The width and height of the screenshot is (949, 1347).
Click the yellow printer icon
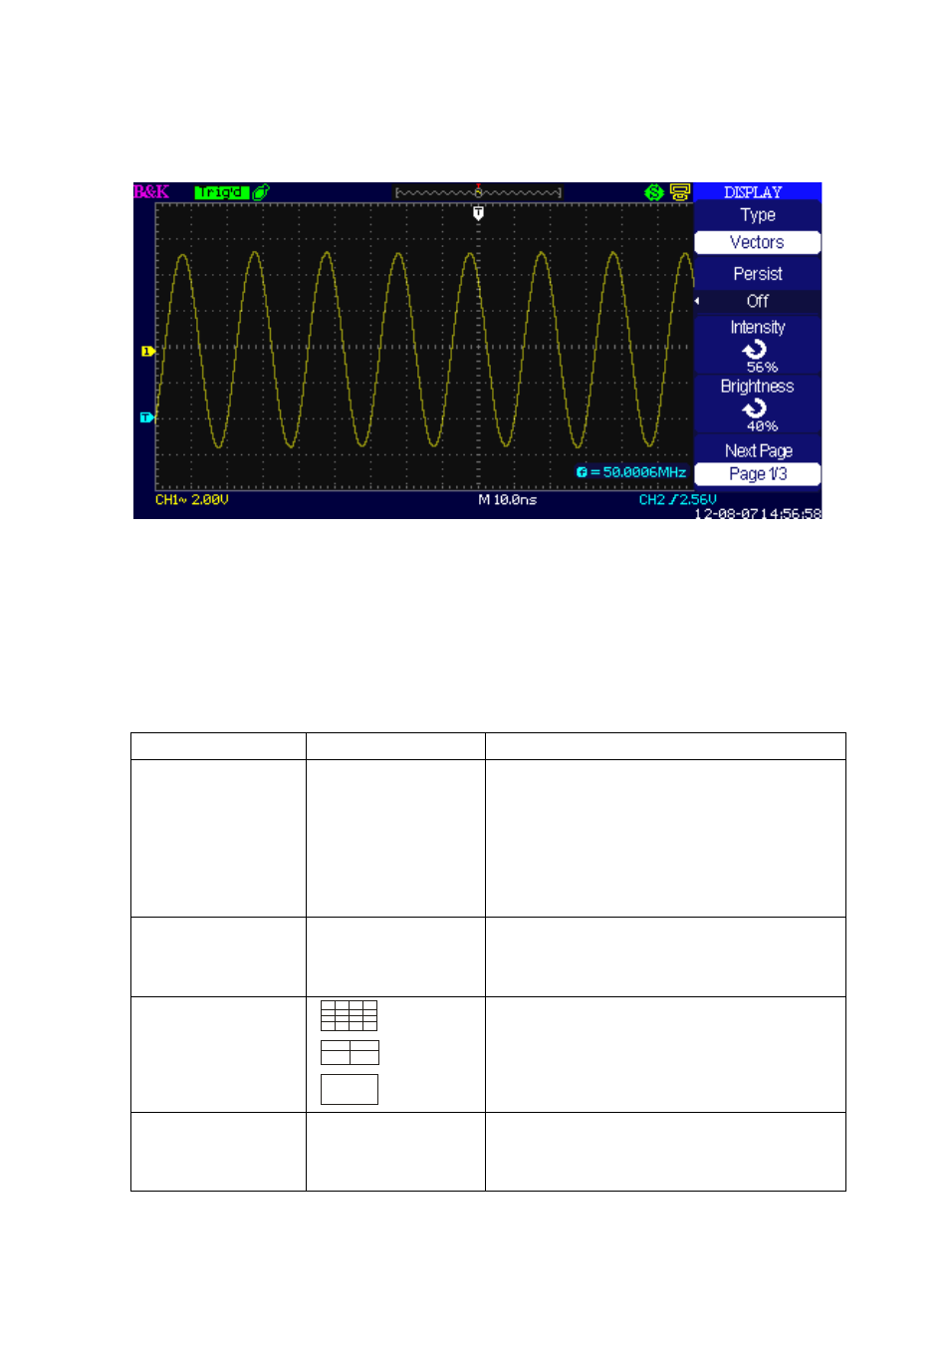pos(680,192)
